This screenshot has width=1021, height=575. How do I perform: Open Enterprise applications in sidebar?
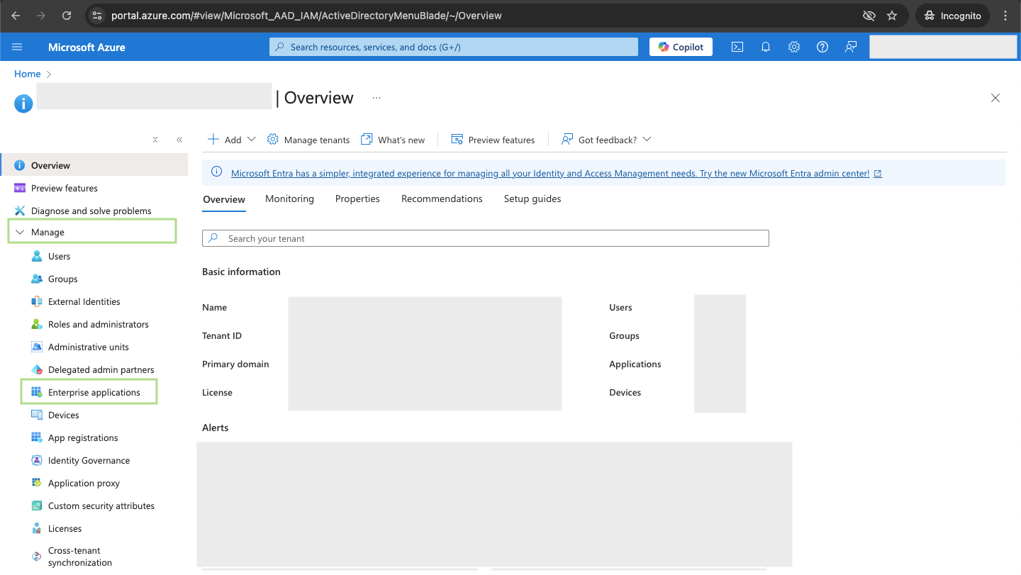point(94,392)
